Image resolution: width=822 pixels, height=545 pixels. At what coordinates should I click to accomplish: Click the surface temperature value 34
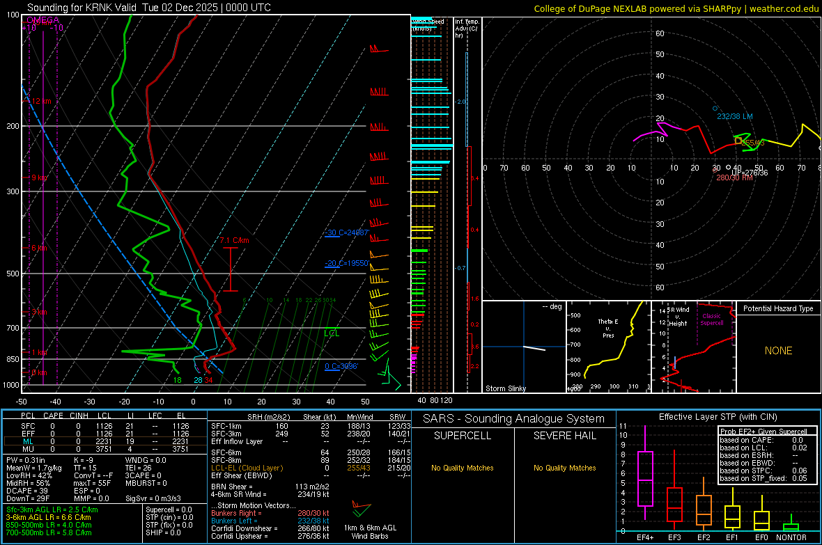209,380
